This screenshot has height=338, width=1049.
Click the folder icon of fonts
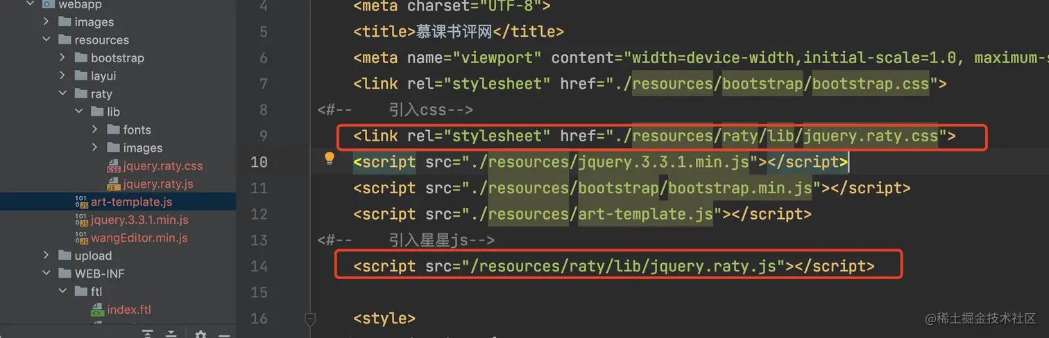(x=113, y=130)
